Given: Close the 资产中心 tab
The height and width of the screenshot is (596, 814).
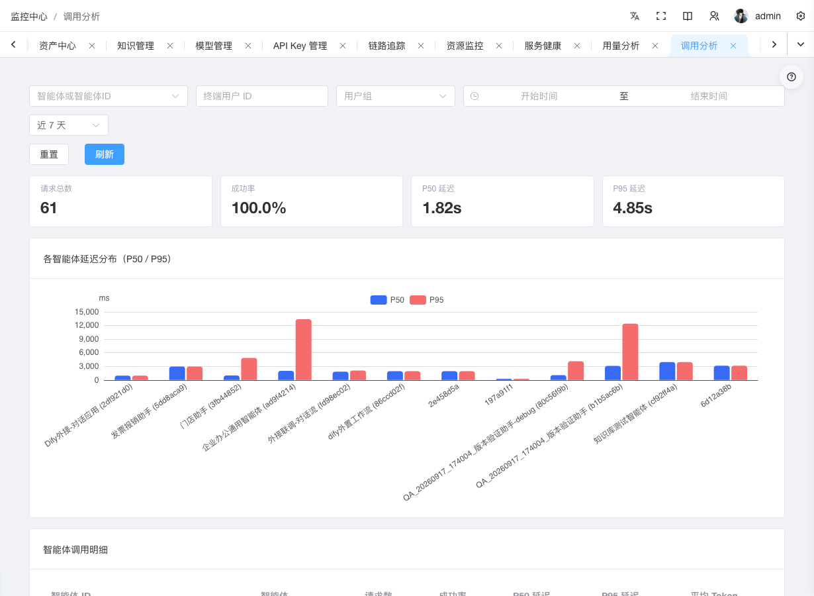Looking at the screenshot, I should point(92,46).
